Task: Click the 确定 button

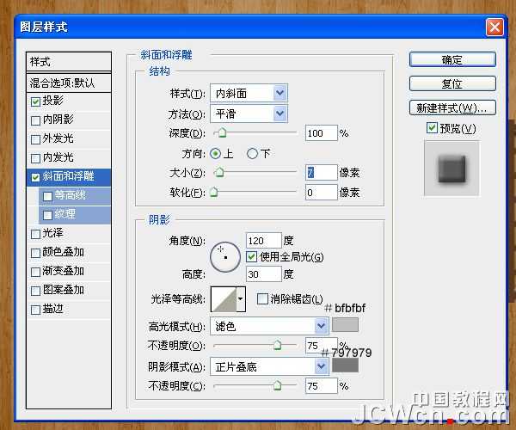Action: (452, 59)
